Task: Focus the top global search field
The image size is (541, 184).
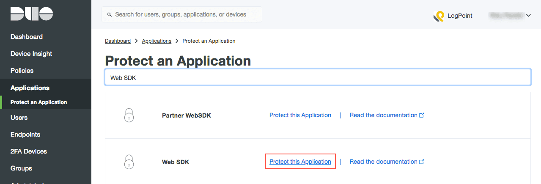Action: 182,14
